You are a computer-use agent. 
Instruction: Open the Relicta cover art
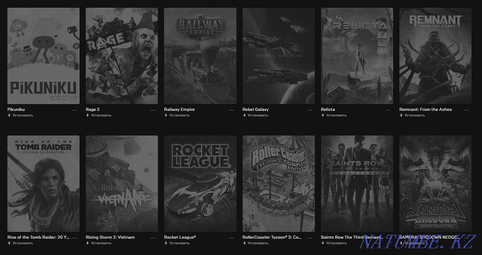pyautogui.click(x=357, y=56)
